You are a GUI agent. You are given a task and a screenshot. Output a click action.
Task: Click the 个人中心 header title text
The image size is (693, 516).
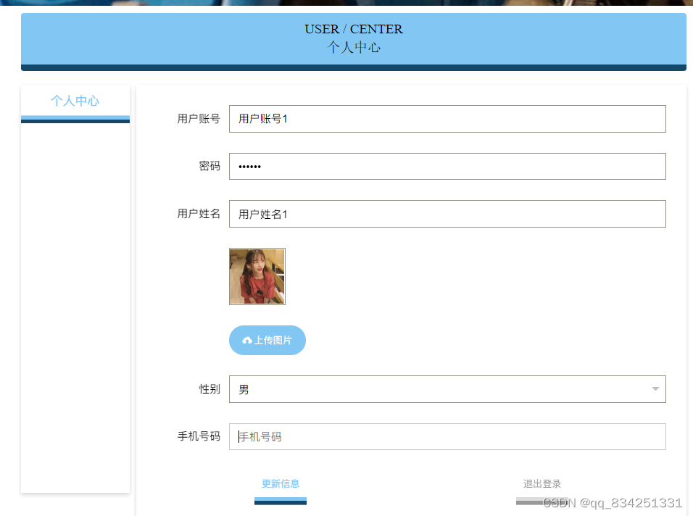[354, 47]
